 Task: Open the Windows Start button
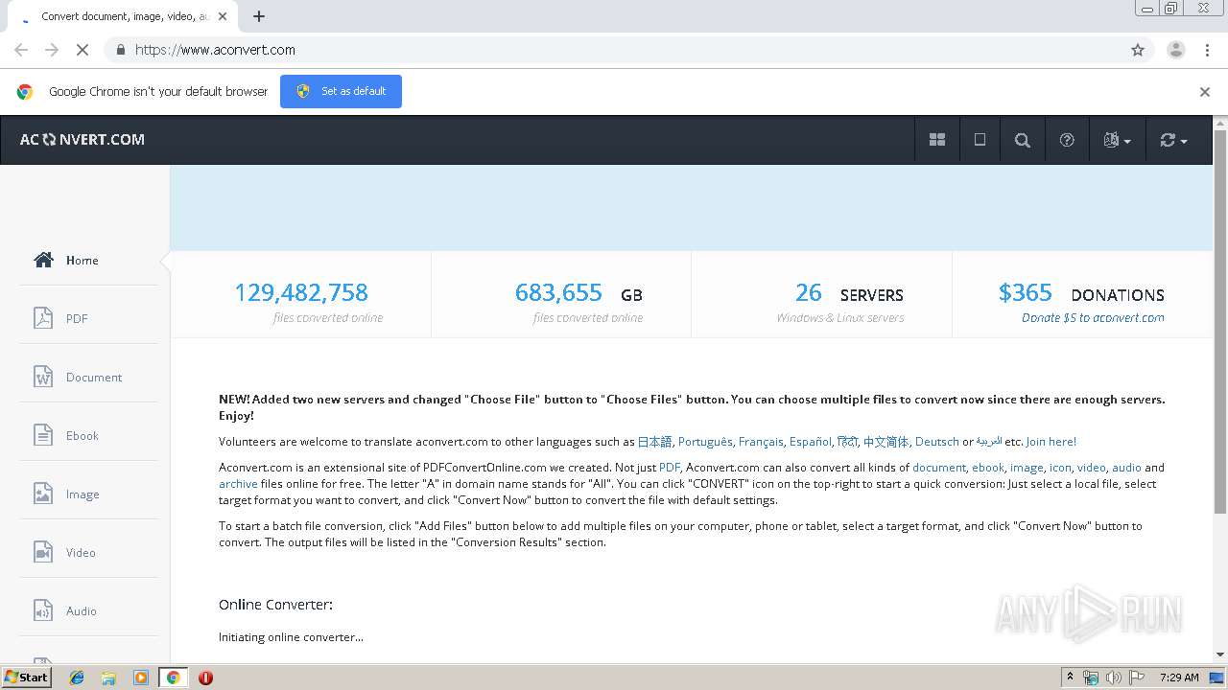pyautogui.click(x=27, y=677)
